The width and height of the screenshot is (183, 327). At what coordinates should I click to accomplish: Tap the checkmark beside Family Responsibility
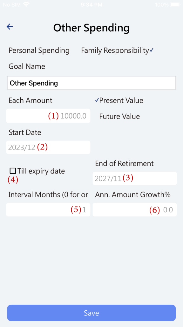click(152, 50)
